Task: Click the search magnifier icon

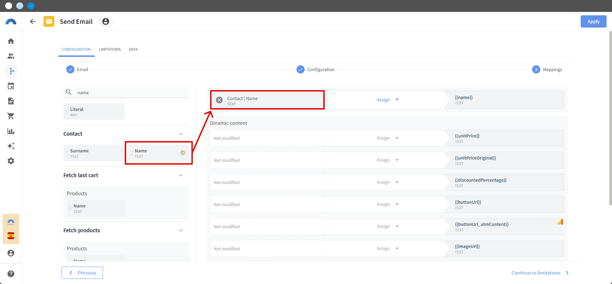Action: [x=68, y=92]
